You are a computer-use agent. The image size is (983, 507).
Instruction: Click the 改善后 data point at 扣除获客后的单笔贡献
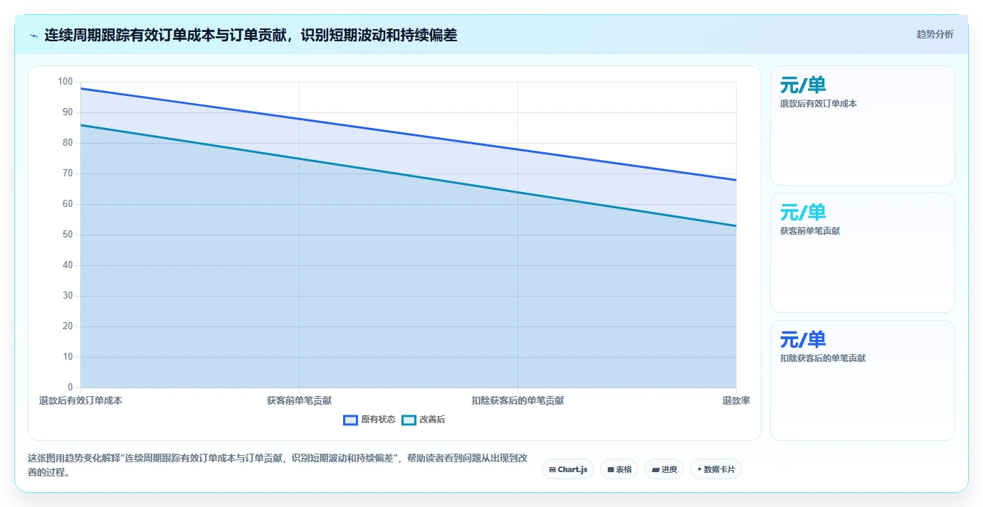pos(517,192)
